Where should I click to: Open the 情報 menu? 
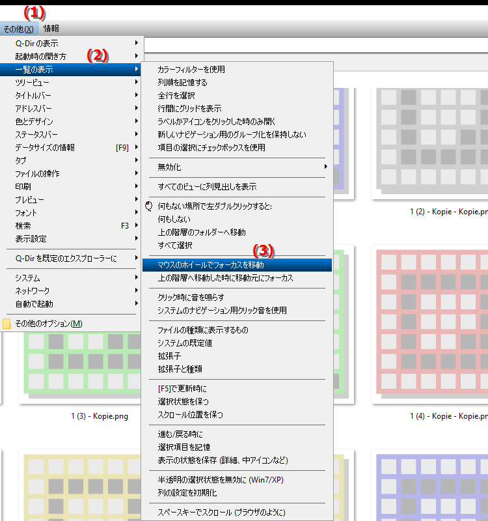pyautogui.click(x=51, y=29)
